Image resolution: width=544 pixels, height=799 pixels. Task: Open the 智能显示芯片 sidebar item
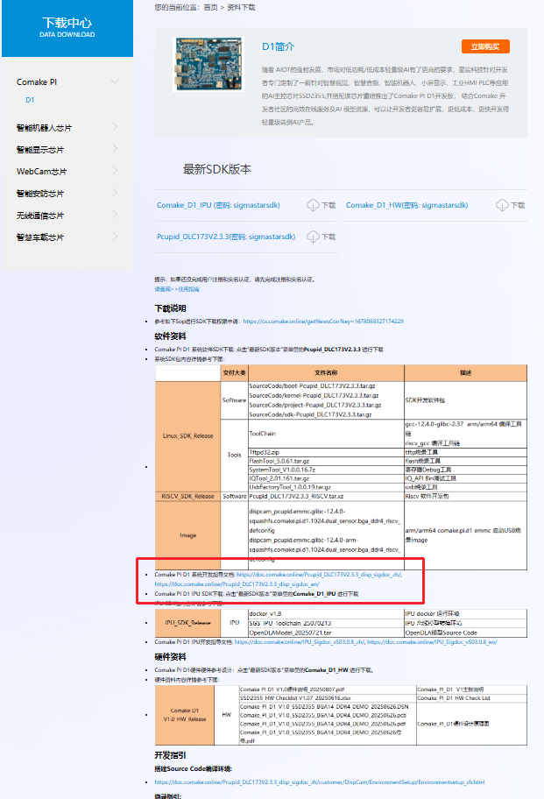click(x=40, y=150)
